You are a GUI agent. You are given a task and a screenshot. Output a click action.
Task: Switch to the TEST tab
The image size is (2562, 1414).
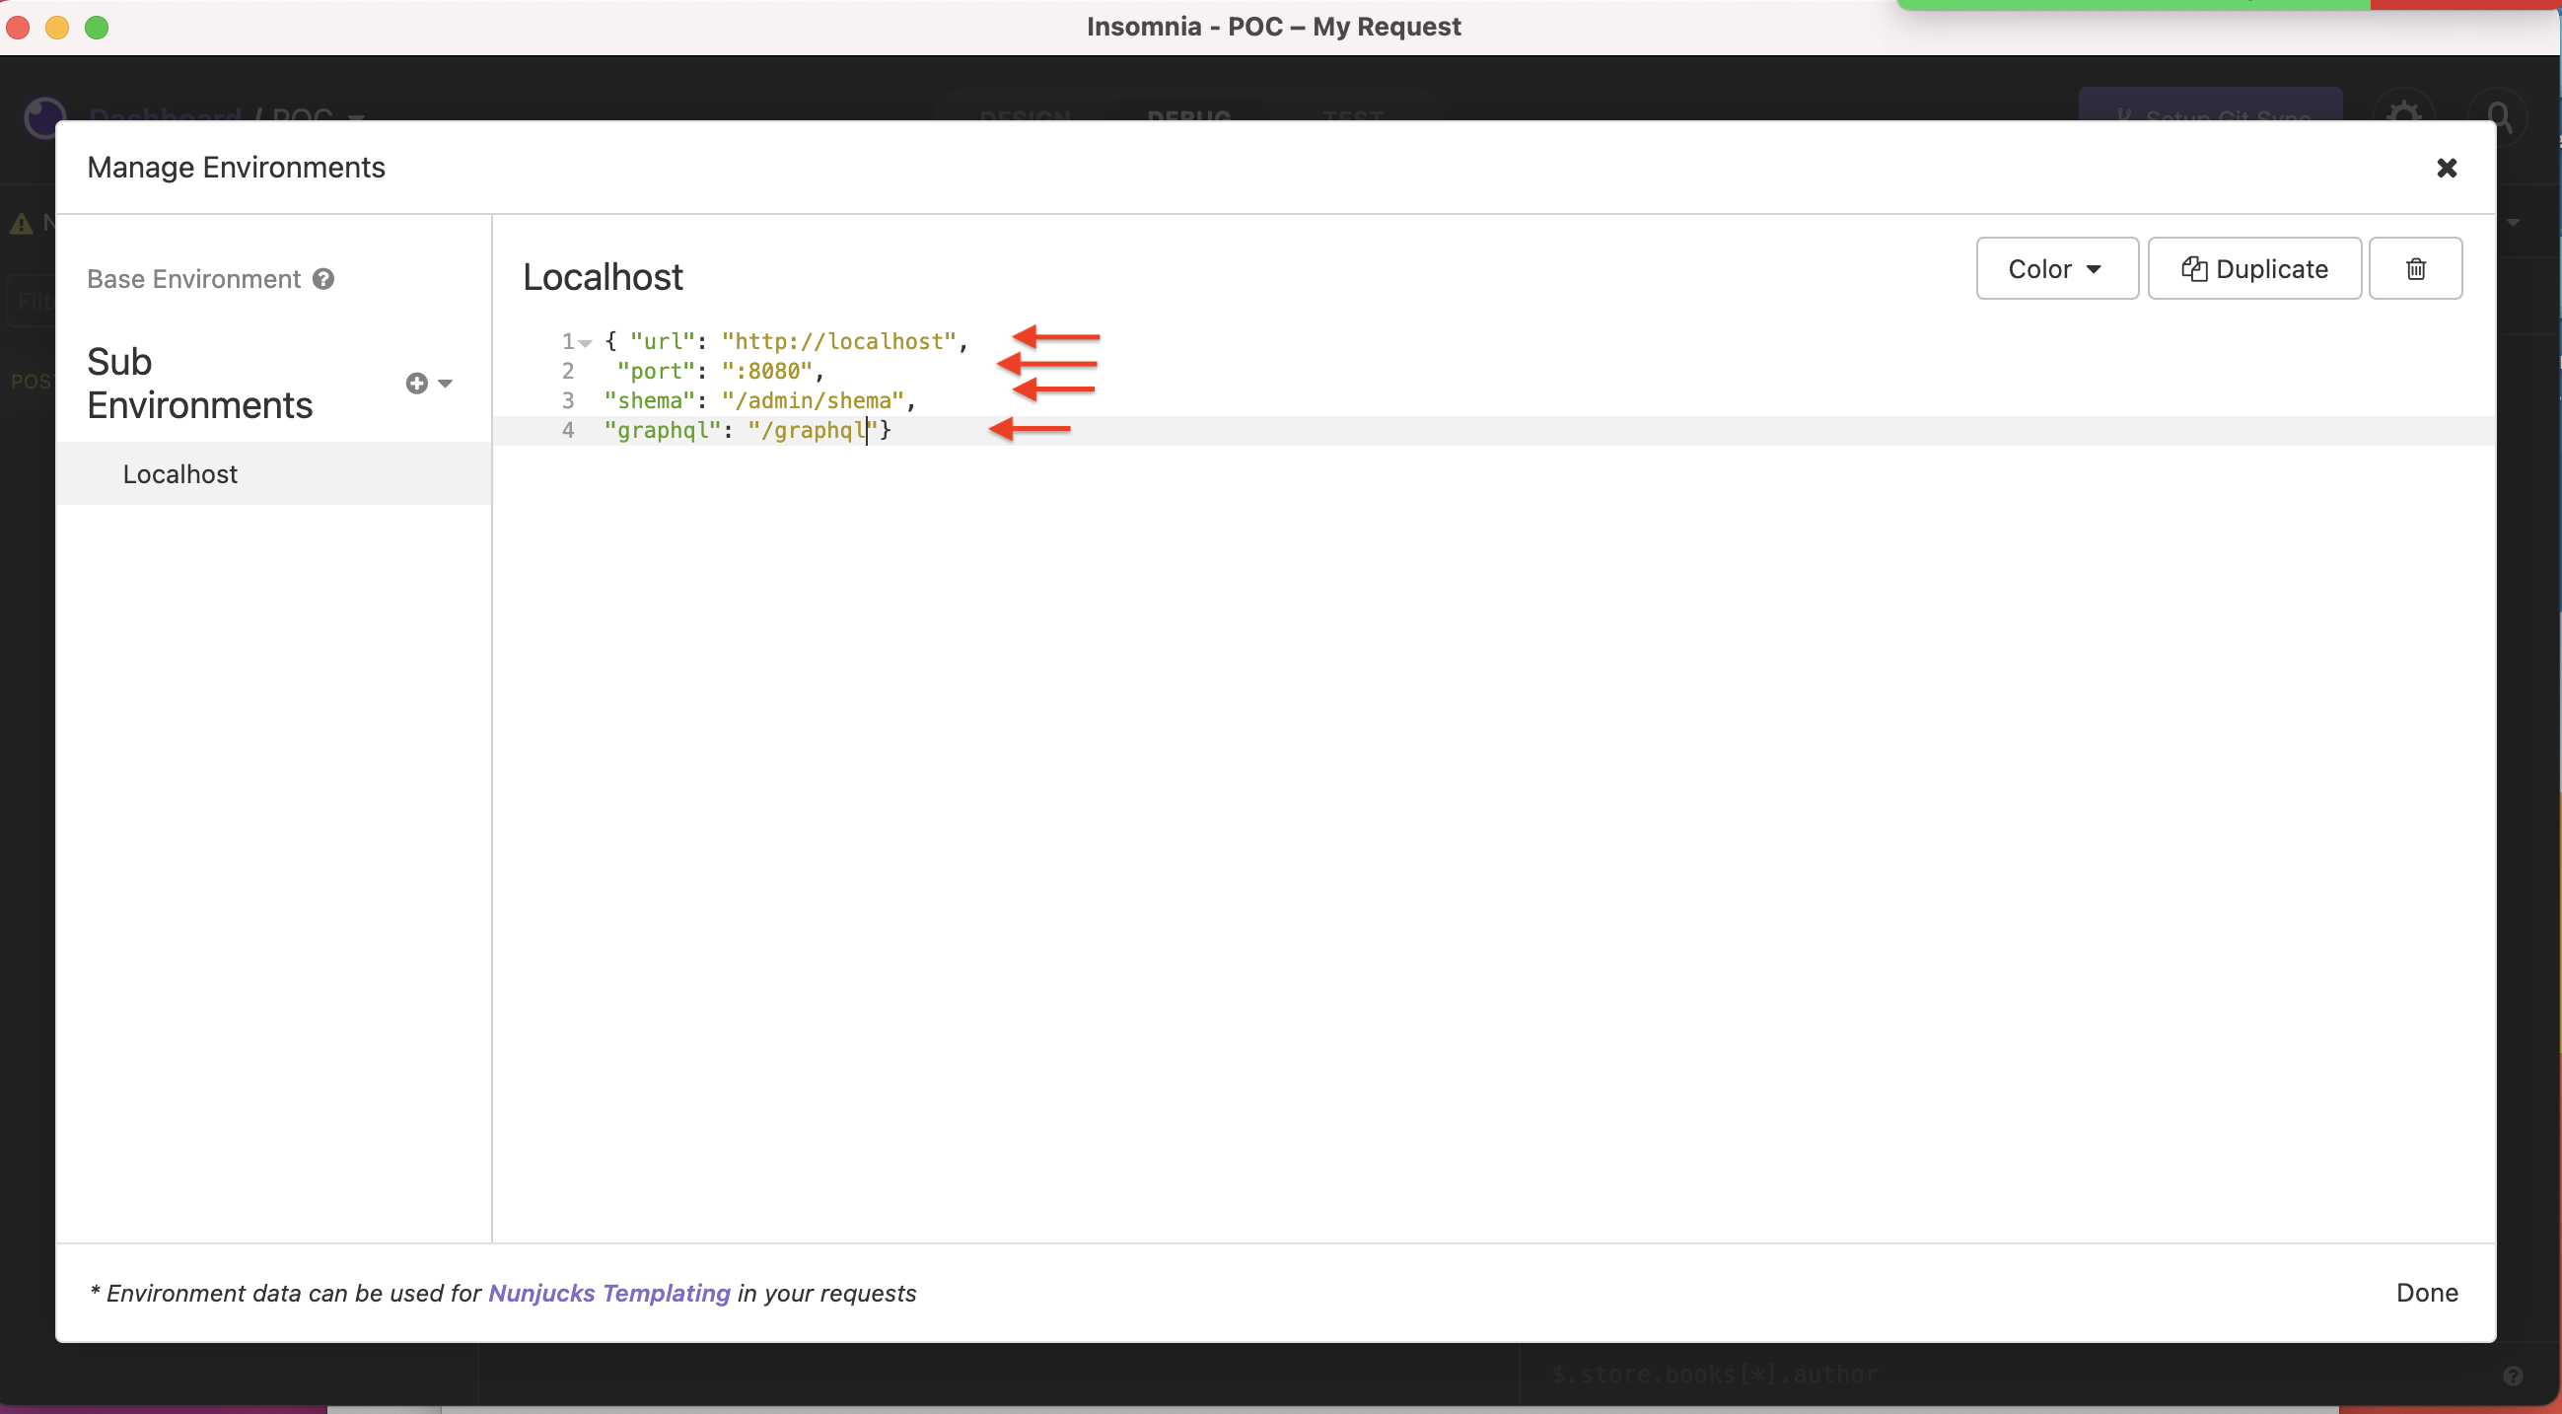[1351, 119]
